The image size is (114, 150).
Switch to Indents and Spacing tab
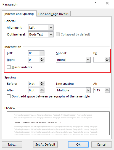19,14
